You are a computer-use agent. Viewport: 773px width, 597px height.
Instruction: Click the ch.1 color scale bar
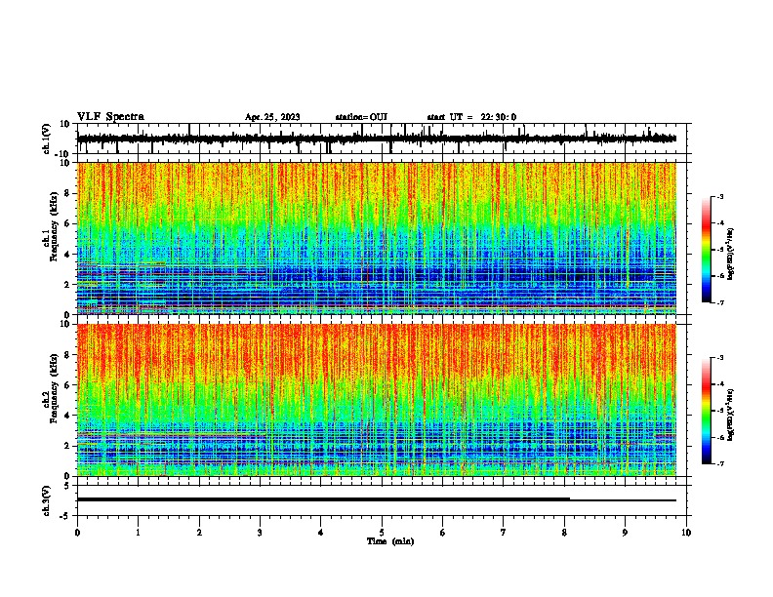[706, 250]
